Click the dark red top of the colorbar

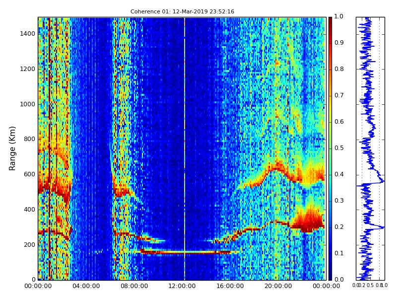tap(330, 21)
